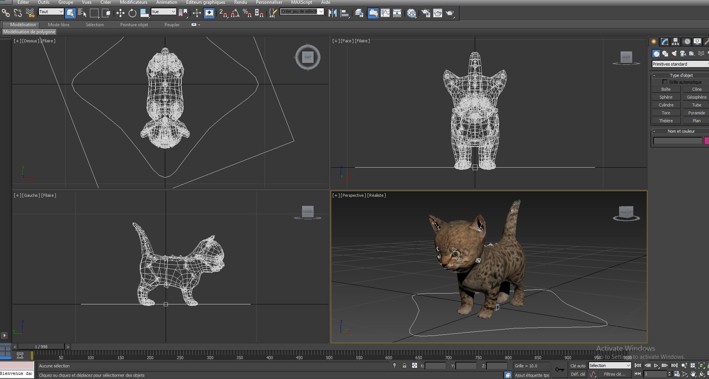Click Use Pivot Point Center icon

[183, 13]
